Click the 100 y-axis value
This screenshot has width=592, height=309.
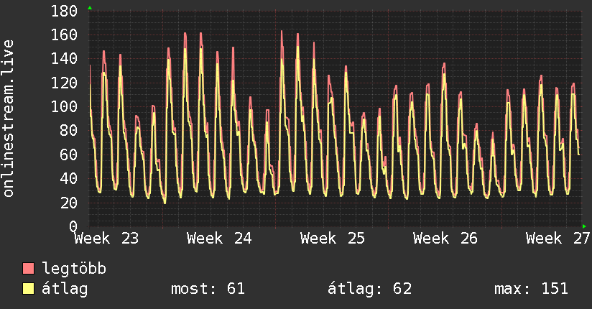click(64, 106)
